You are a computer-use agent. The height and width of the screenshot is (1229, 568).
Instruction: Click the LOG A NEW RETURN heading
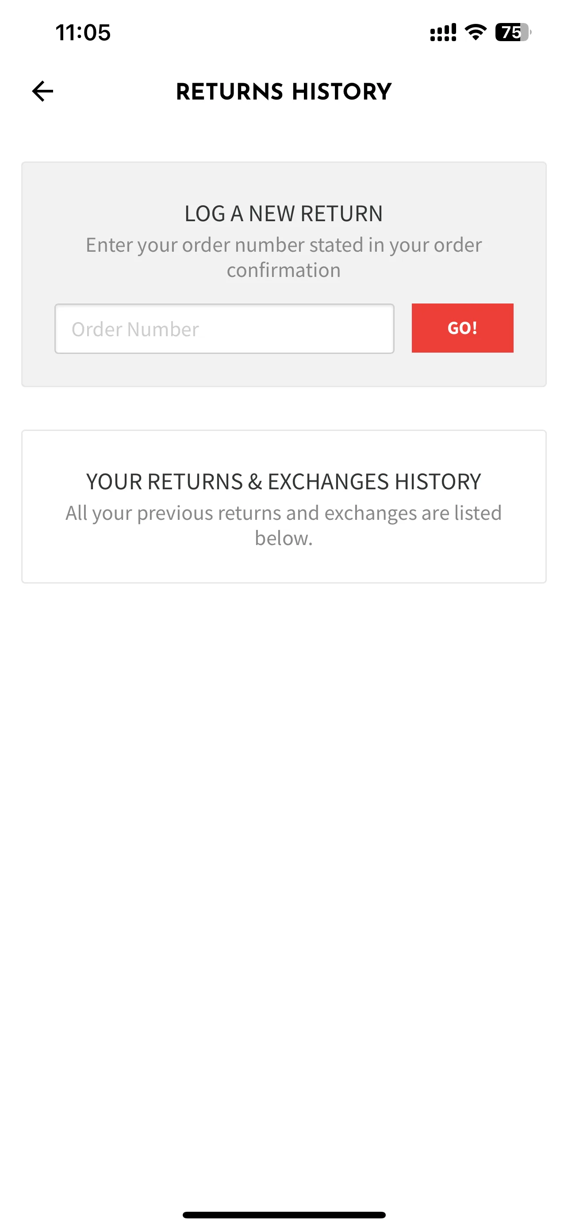pyautogui.click(x=284, y=214)
